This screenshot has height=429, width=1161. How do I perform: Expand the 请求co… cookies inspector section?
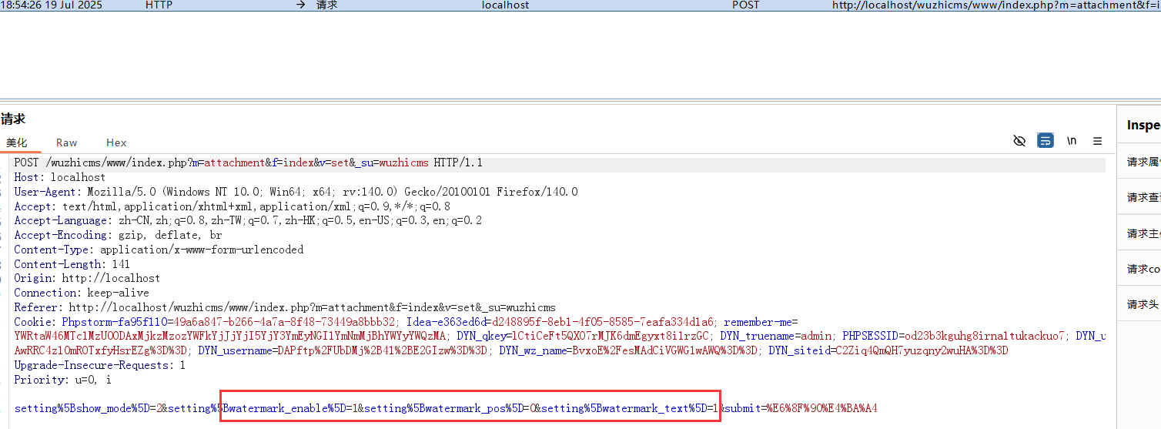pyautogui.click(x=1143, y=269)
